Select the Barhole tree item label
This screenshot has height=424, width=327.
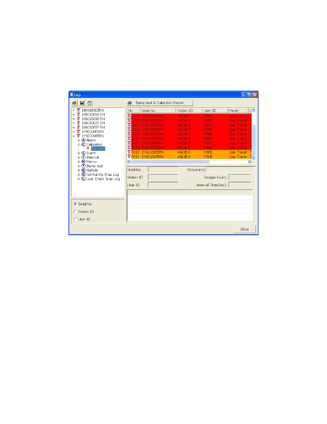92,170
